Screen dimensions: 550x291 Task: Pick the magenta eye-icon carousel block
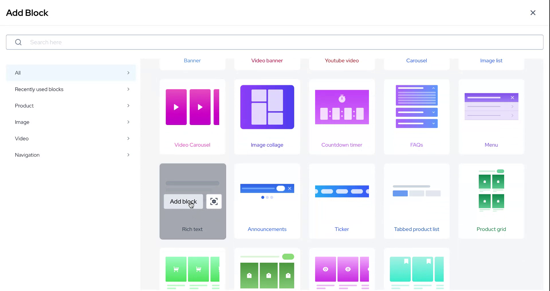(x=342, y=273)
